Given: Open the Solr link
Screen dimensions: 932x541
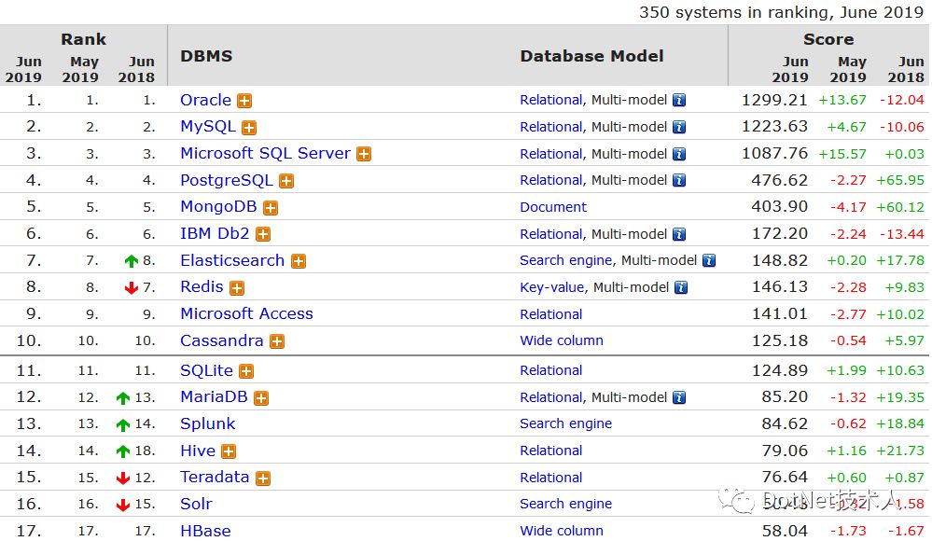Looking at the screenshot, I should click(196, 504).
